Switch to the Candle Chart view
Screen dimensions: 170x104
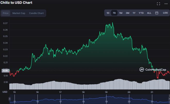point(36,13)
